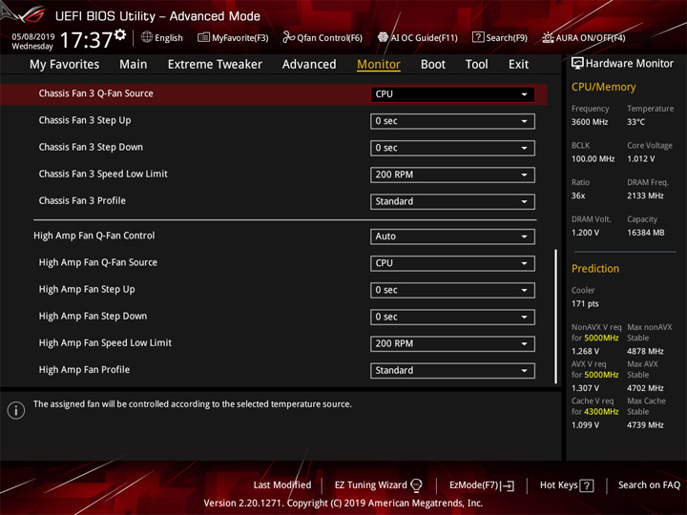The width and height of the screenshot is (687, 515).
Task: Click the EZ Tuning Wizard lightbulb icon
Action: 416,485
